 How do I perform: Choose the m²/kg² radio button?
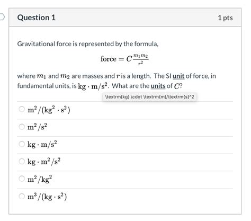[22, 179]
